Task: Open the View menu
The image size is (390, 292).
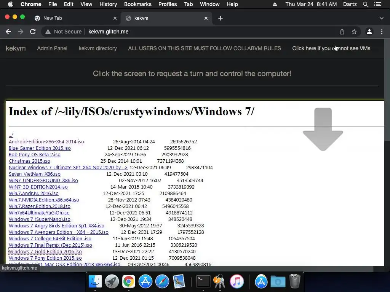Action: (x=86, y=4)
